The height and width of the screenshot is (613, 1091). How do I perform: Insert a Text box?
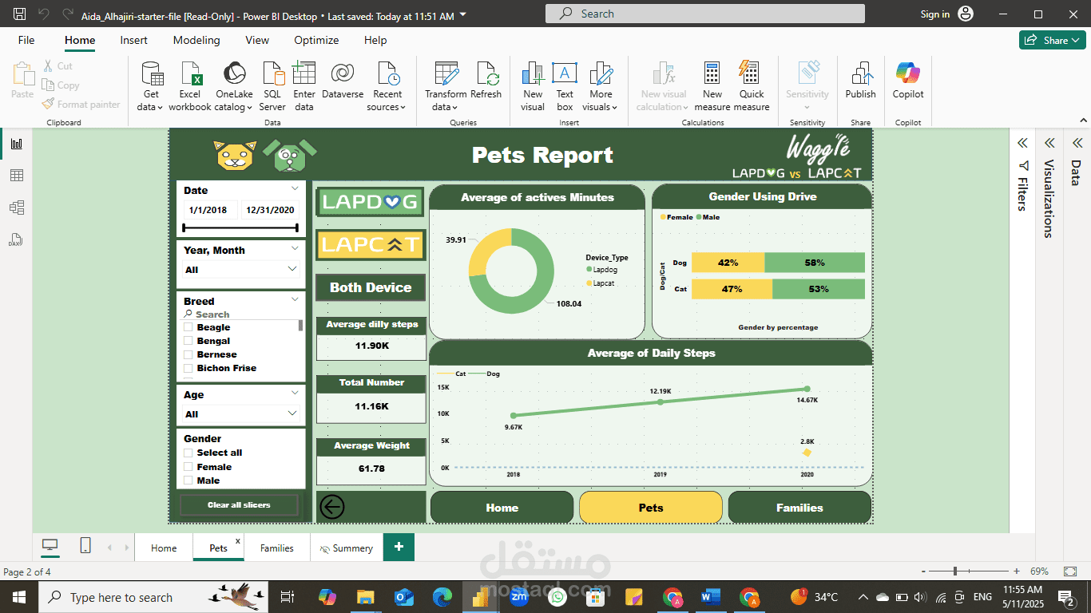[565, 86]
